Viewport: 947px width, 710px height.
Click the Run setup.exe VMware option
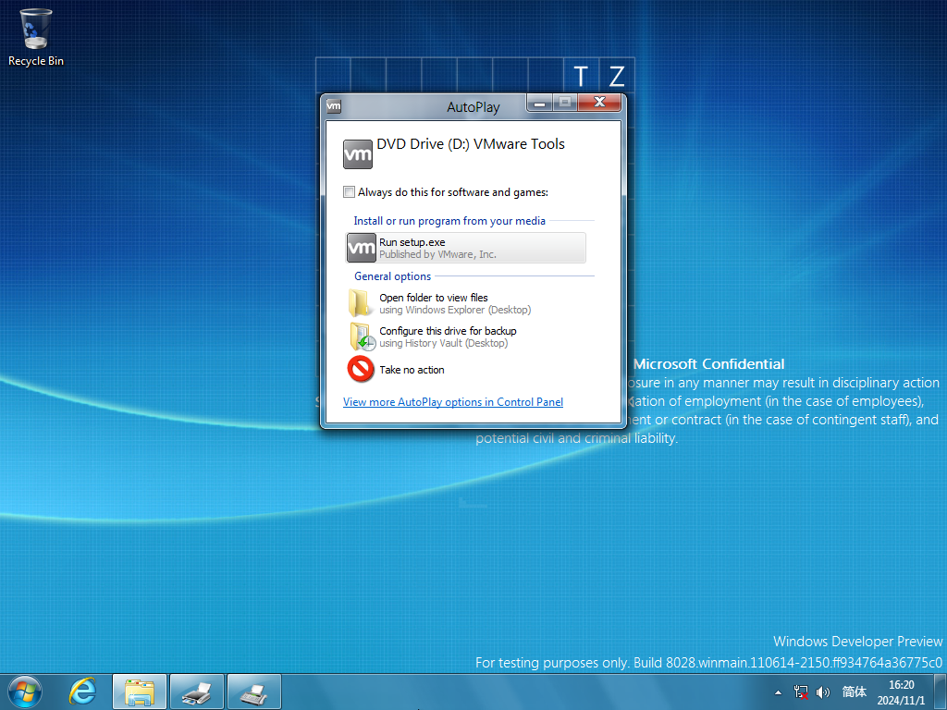pos(466,248)
